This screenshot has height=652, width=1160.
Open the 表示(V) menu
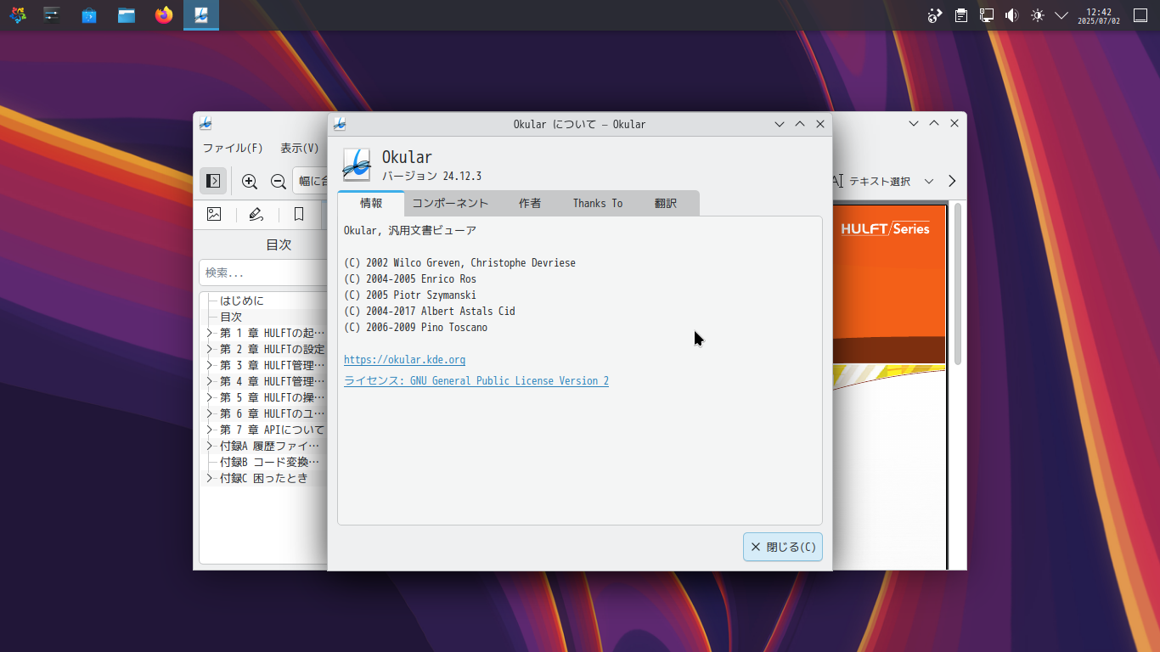(300, 148)
